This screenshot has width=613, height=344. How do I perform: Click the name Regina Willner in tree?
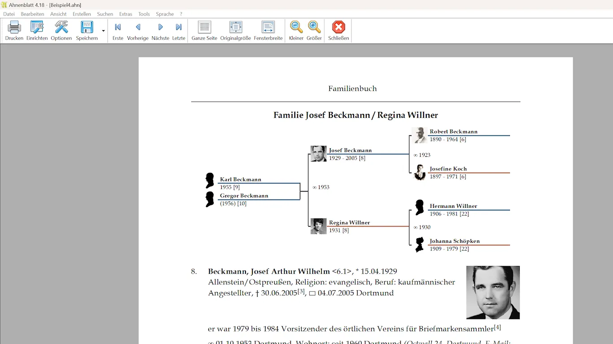pos(350,223)
